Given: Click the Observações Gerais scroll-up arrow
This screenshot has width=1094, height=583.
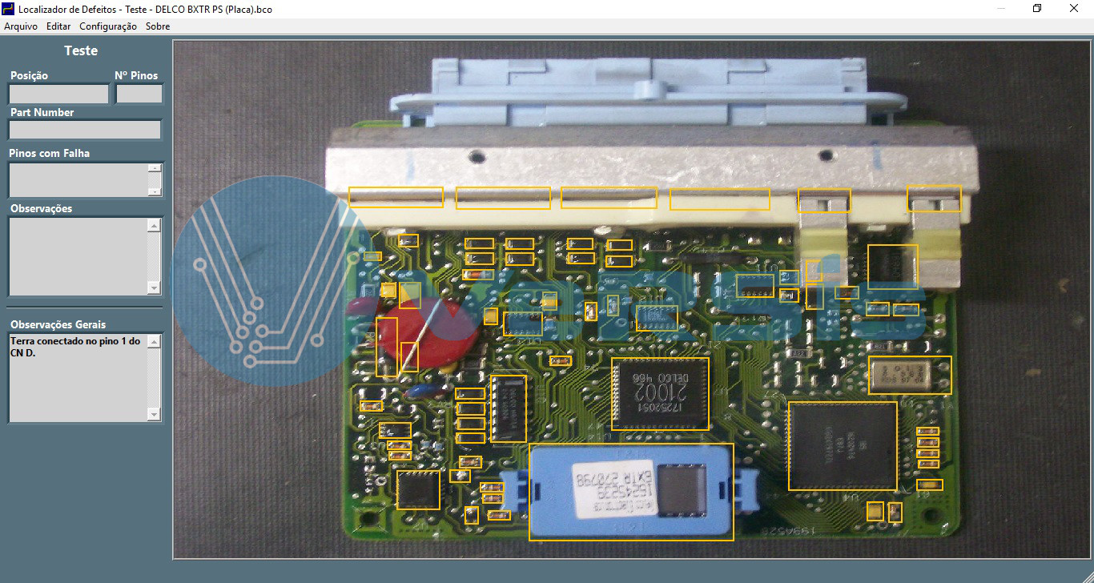Looking at the screenshot, I should pos(155,341).
